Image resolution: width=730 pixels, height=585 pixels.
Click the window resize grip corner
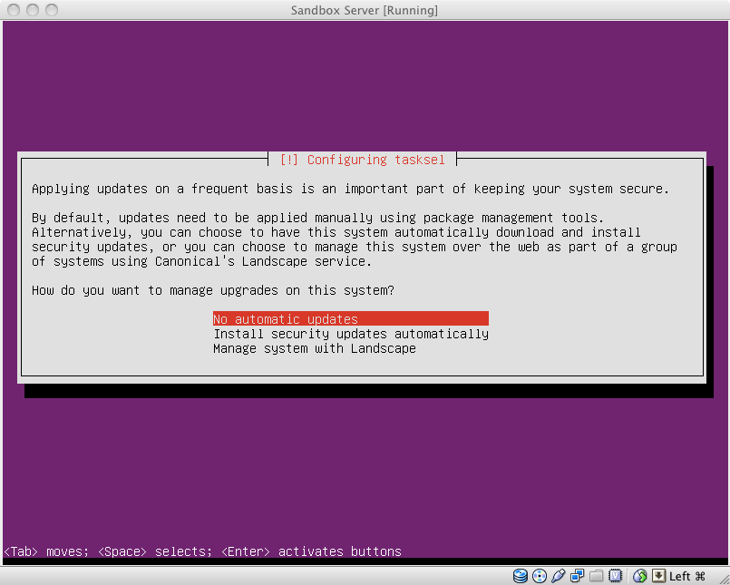click(x=724, y=579)
